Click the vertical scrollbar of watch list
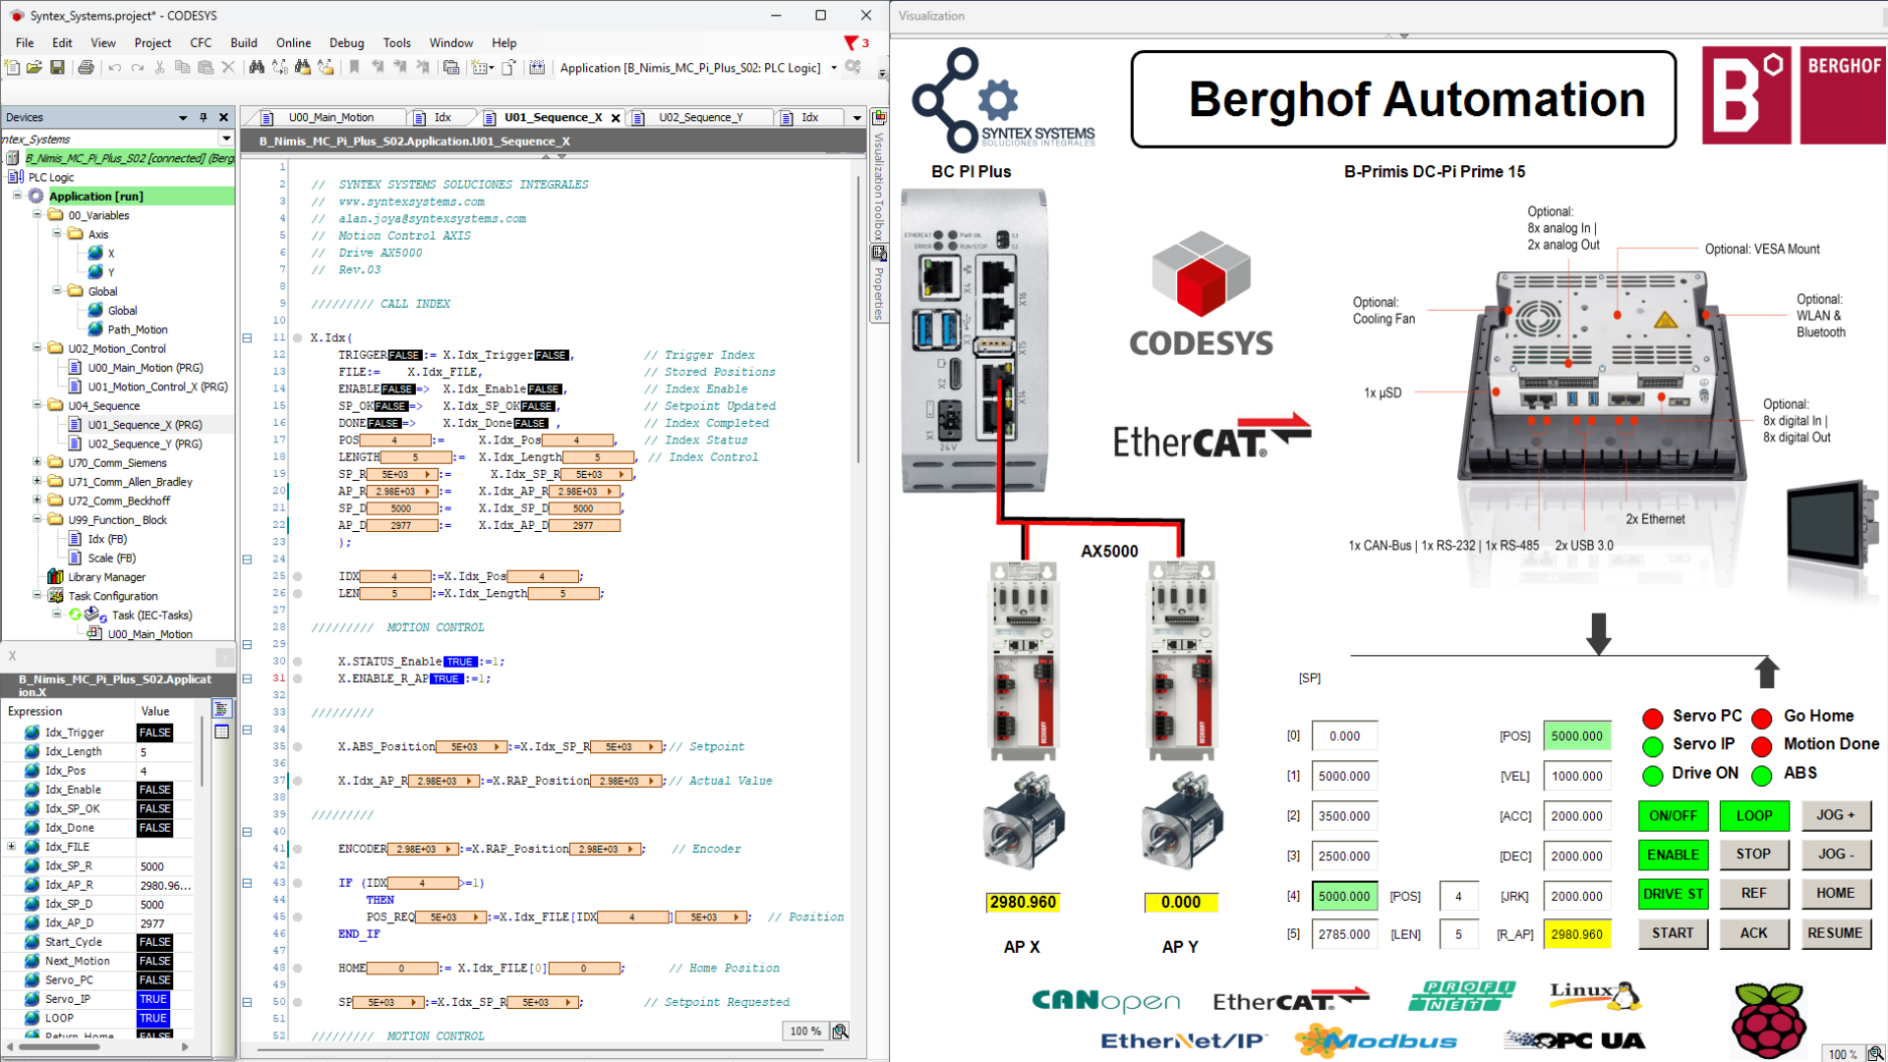The image size is (1888, 1062). (x=201, y=753)
